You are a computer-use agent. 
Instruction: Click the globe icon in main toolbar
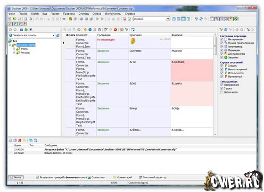[x=82, y=19]
